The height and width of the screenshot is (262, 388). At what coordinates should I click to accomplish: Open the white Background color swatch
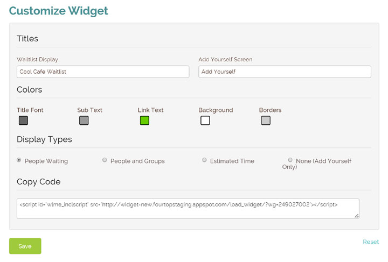pos(205,121)
